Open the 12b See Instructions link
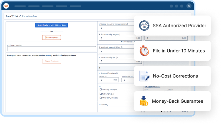Screen dimensions: 222x125 [x=153, y=87]
